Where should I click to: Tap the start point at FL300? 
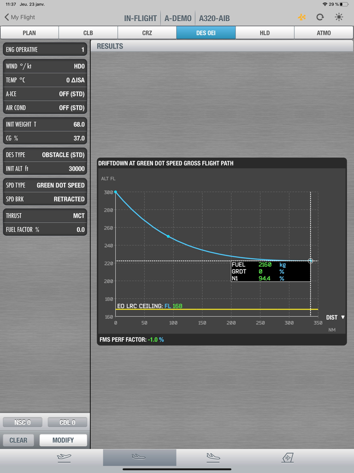[x=116, y=192]
